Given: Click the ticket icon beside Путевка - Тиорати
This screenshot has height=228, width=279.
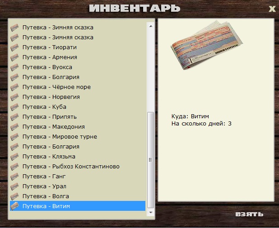Looking at the screenshot, I should [x=14, y=47].
